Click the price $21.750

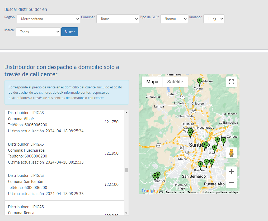coord(111,122)
